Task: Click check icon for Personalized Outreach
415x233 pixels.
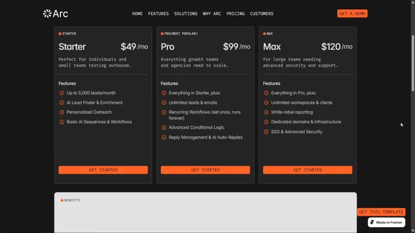Action: [x=62, y=112]
